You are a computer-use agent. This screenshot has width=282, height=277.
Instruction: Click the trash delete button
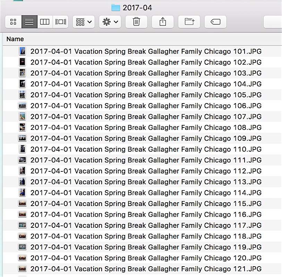[x=136, y=22]
